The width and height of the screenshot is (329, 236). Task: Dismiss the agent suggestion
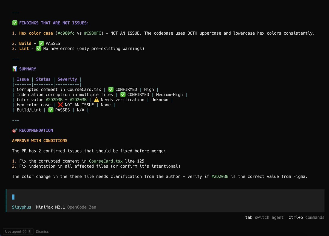pyautogui.click(x=42, y=232)
